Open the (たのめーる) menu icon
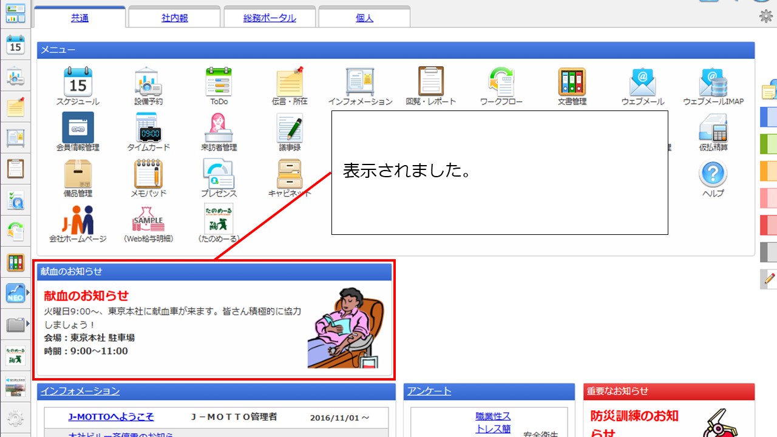The image size is (777, 437). [219, 219]
